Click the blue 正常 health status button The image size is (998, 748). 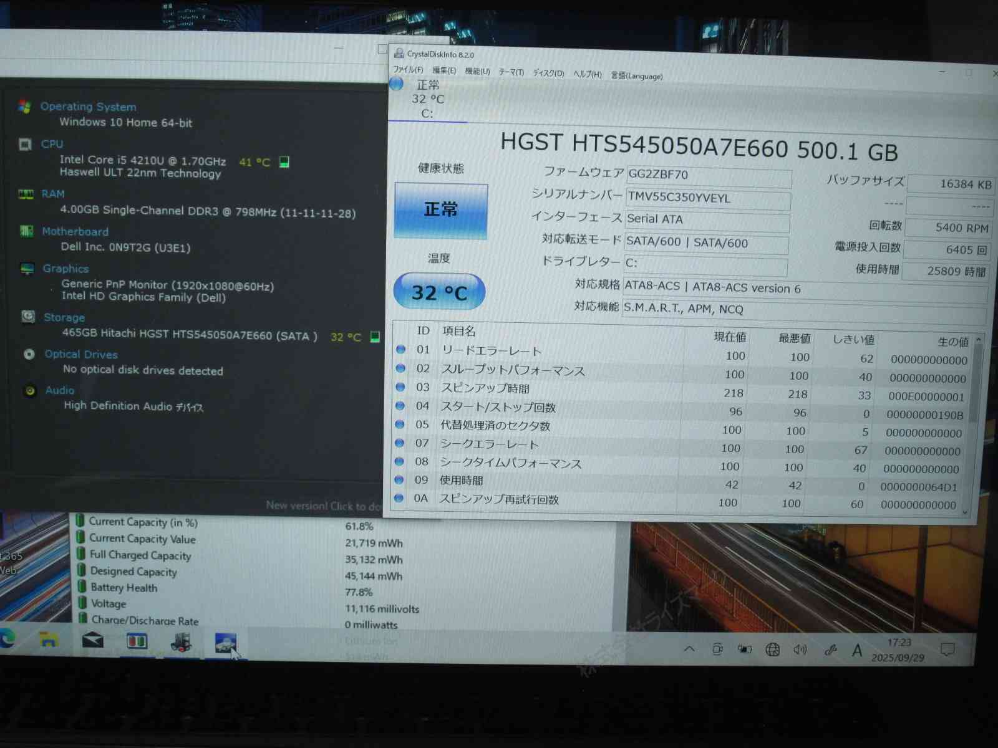click(441, 210)
